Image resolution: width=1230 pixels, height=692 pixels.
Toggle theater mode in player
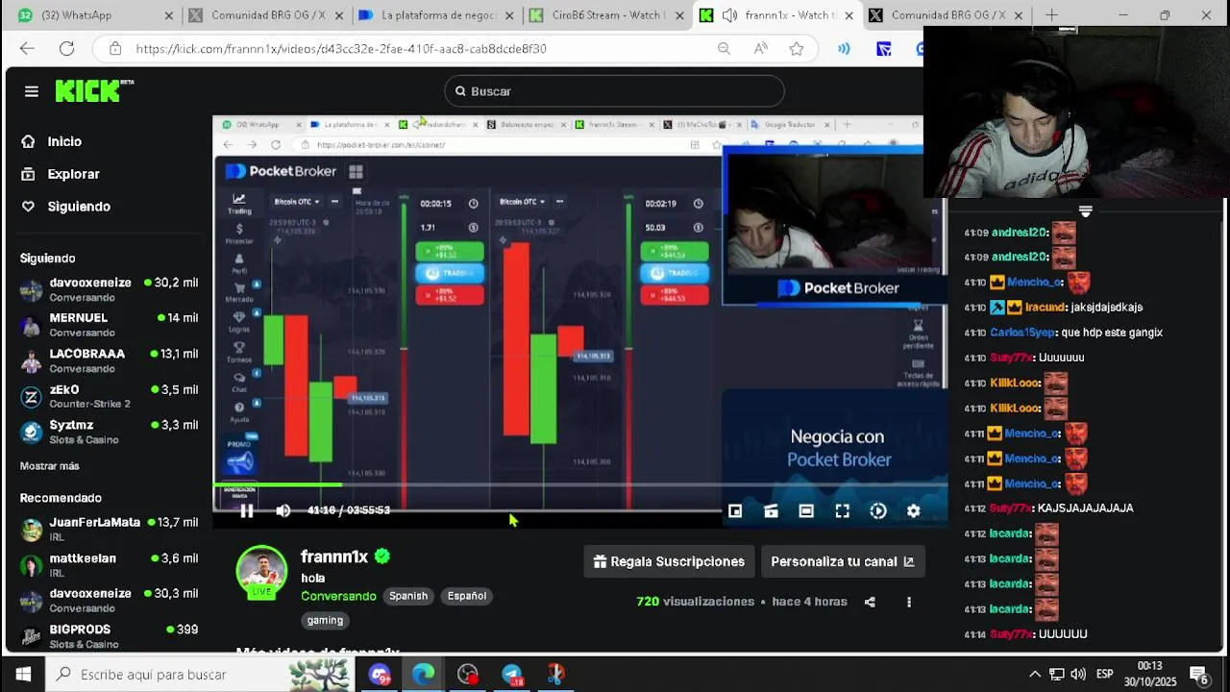[x=806, y=511]
